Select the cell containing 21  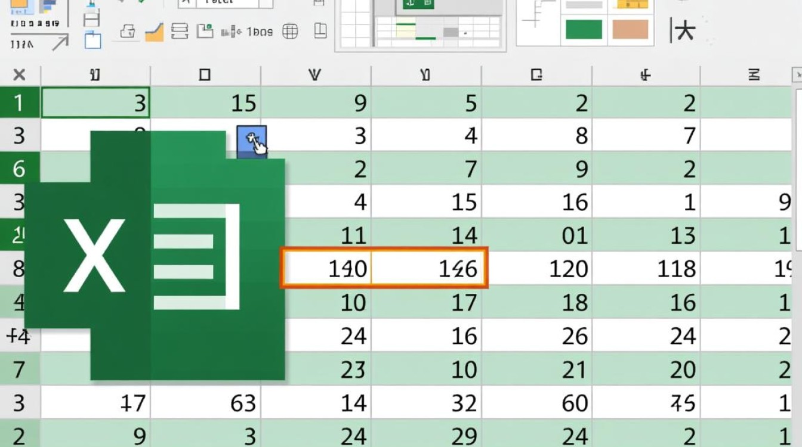coord(536,370)
